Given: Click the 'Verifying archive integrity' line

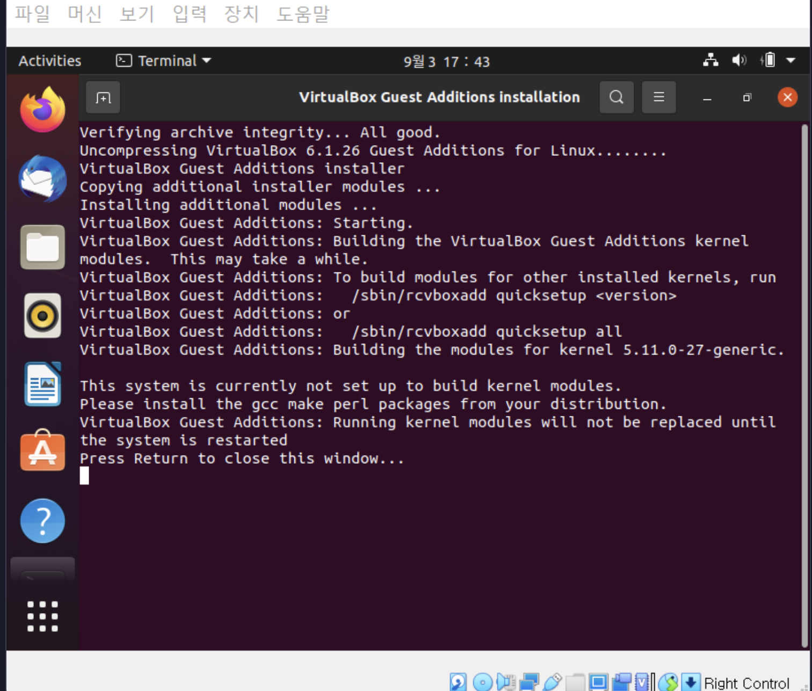Looking at the screenshot, I should (x=260, y=132).
